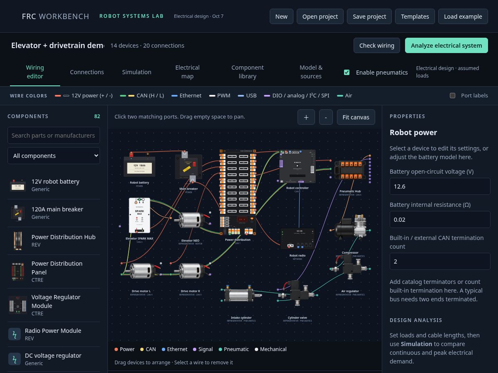The width and height of the screenshot is (498, 373).
Task: Focus the Search parts or manufacturers field
Action: click(54, 136)
